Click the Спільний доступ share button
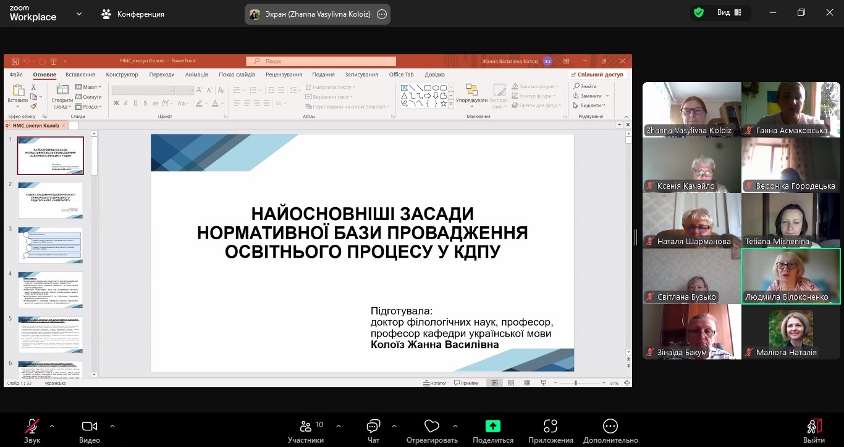844x447 pixels. coord(597,75)
